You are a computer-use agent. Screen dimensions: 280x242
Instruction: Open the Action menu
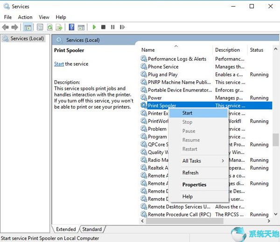point(25,17)
